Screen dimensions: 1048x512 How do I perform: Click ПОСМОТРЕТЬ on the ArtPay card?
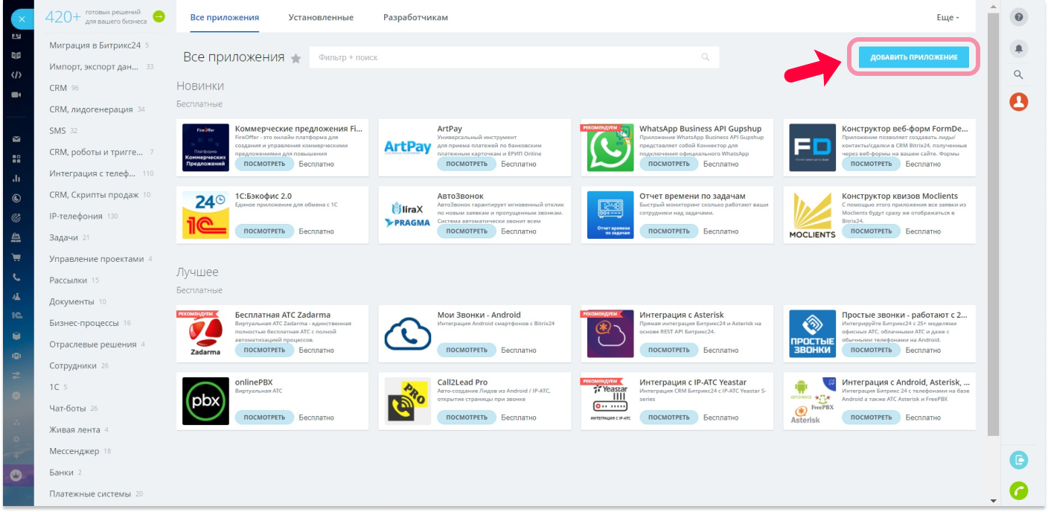467,164
